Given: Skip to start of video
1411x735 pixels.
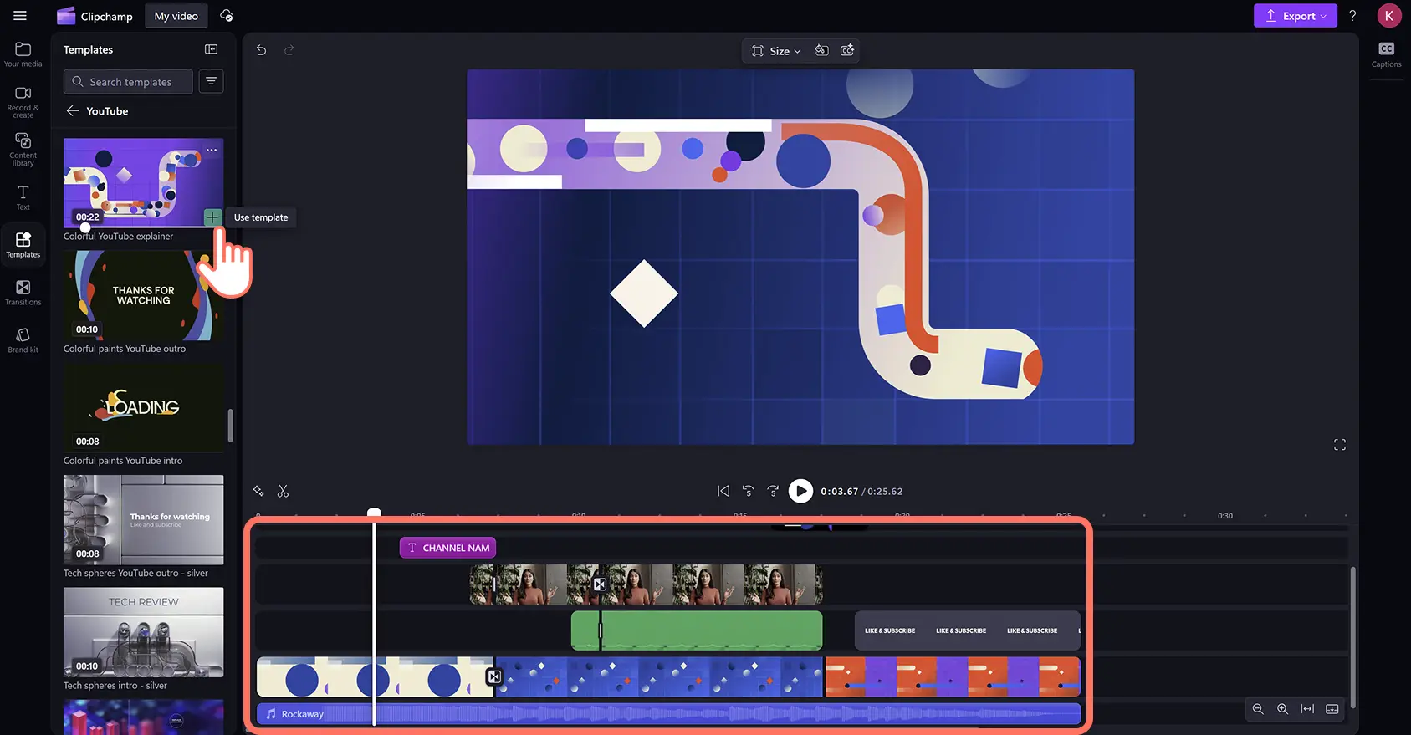Looking at the screenshot, I should pos(723,491).
